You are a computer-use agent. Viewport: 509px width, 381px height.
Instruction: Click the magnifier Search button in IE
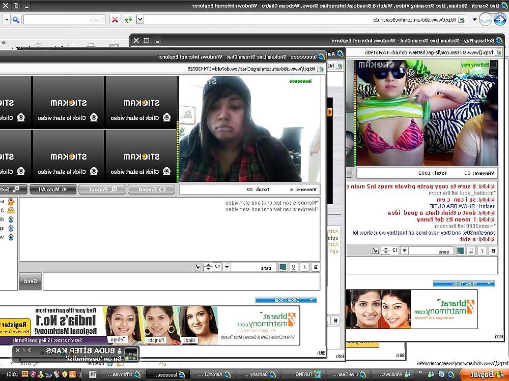[16, 20]
